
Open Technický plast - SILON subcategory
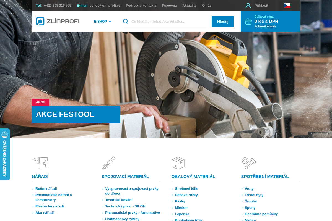125,206
